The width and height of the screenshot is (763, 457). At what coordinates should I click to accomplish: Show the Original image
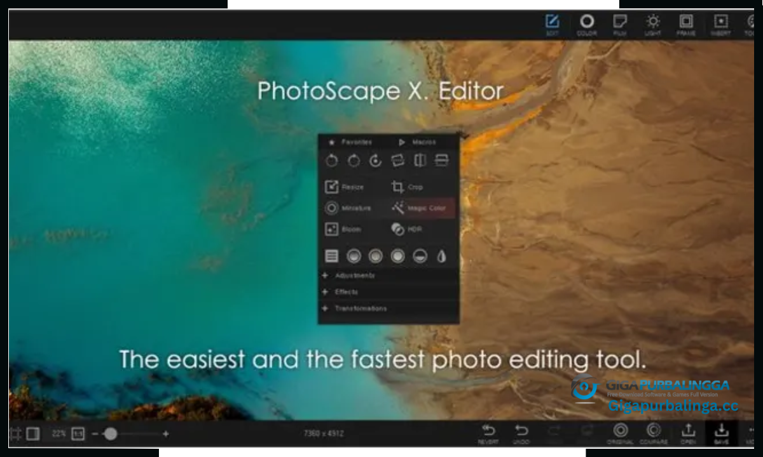620,434
